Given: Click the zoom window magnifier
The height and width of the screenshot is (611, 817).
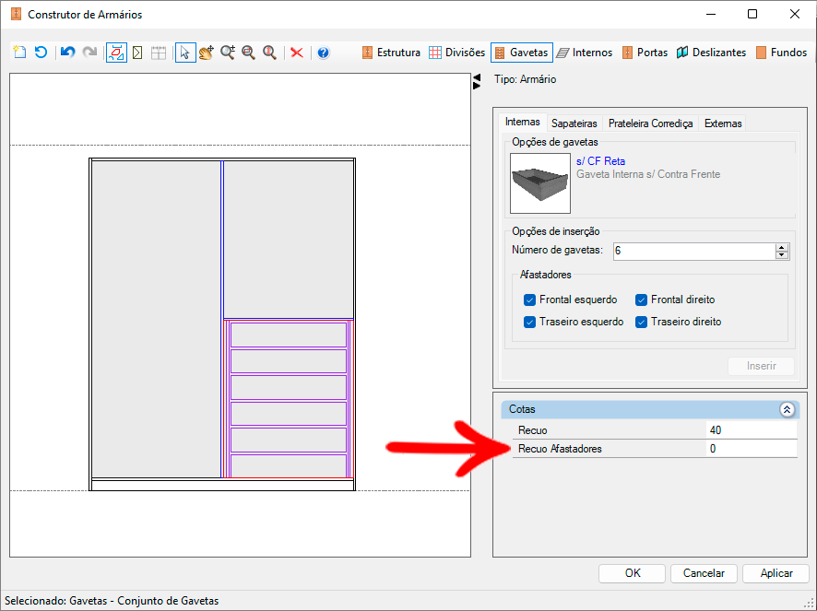Looking at the screenshot, I should 249,53.
